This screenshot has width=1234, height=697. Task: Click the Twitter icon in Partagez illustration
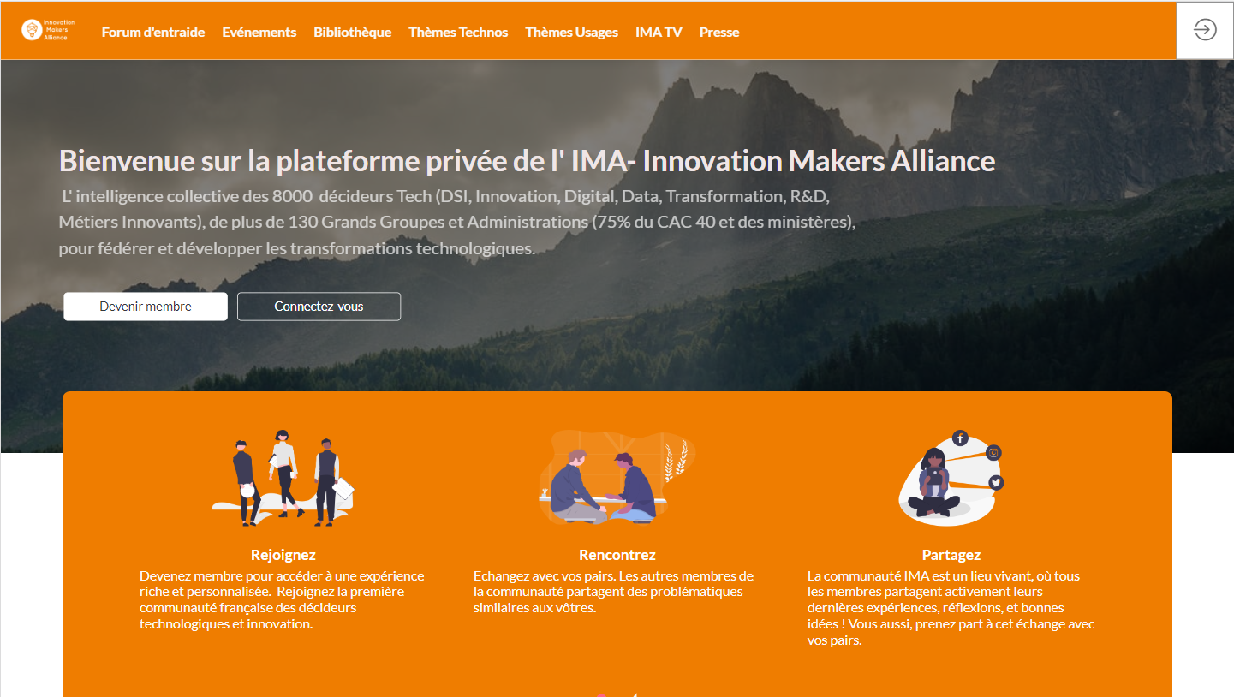(995, 483)
